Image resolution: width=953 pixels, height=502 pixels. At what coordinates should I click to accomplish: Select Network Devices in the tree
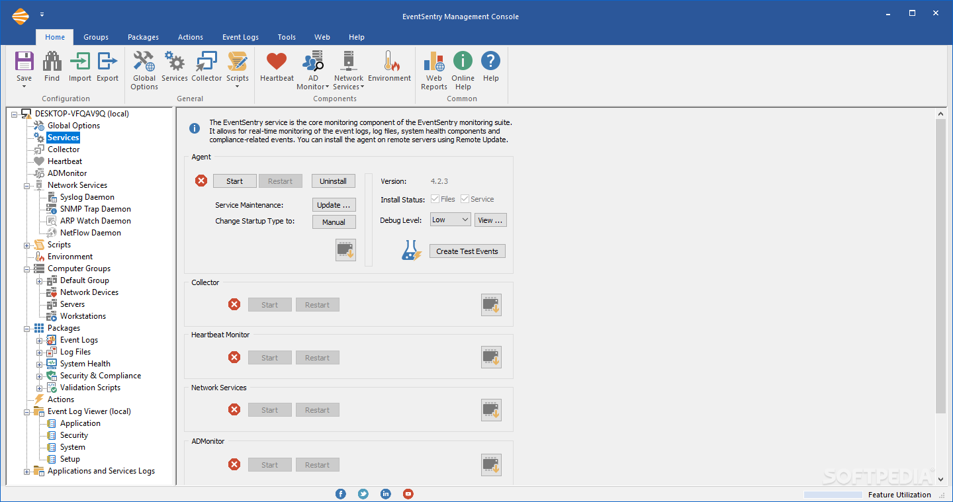[89, 292]
